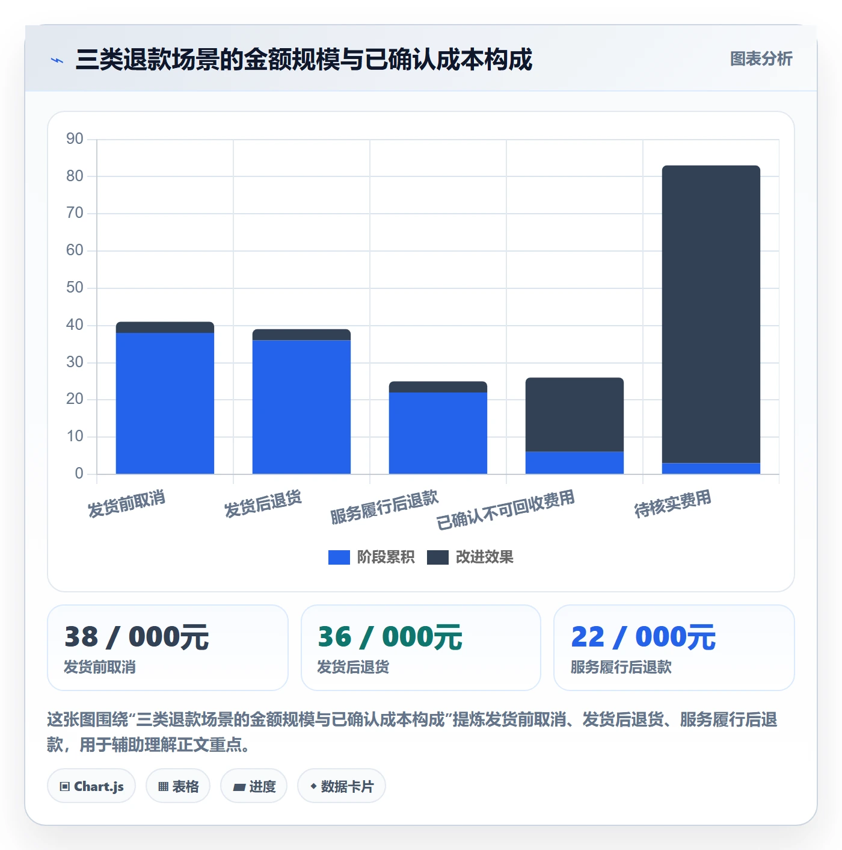
Task: Click the y-axis value 10
Action: [75, 436]
